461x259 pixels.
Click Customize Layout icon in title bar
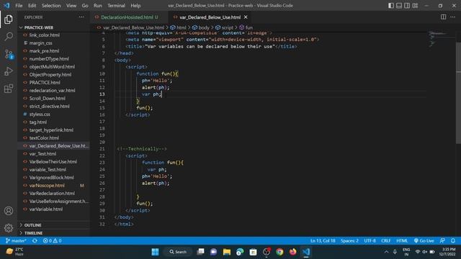(415, 6)
